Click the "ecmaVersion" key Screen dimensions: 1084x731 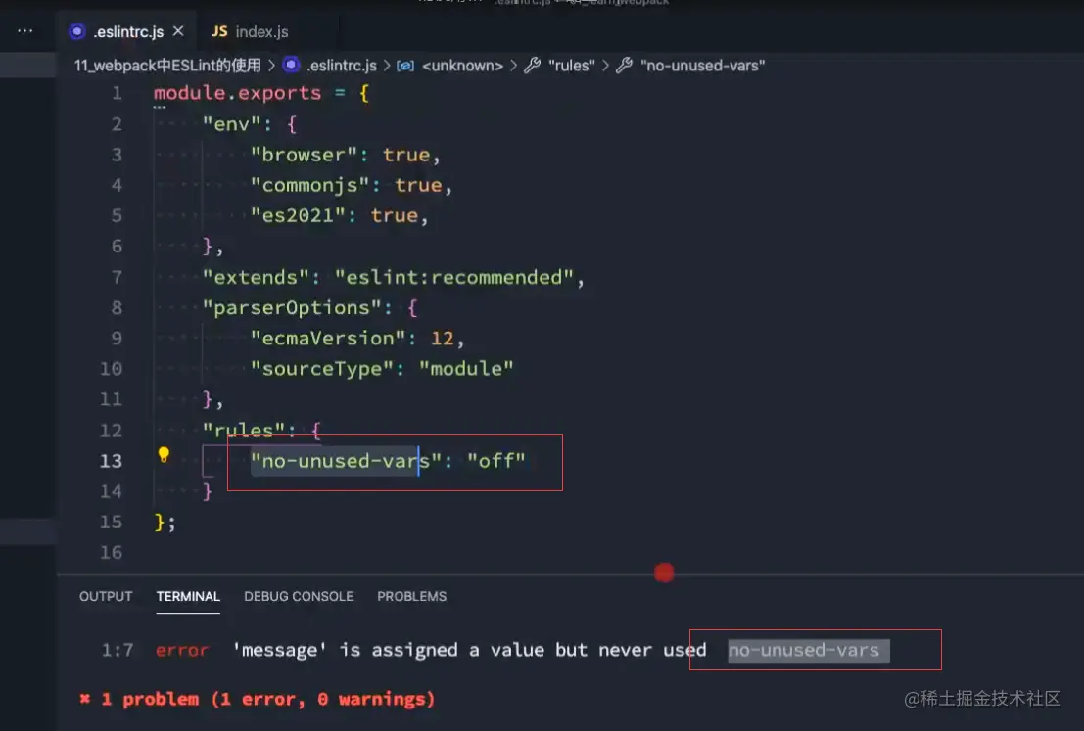tap(327, 339)
